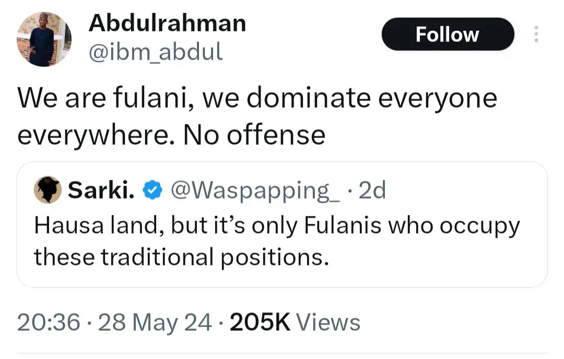
Task: Click the blue verified badge beside Sarki
Action: [x=152, y=191]
